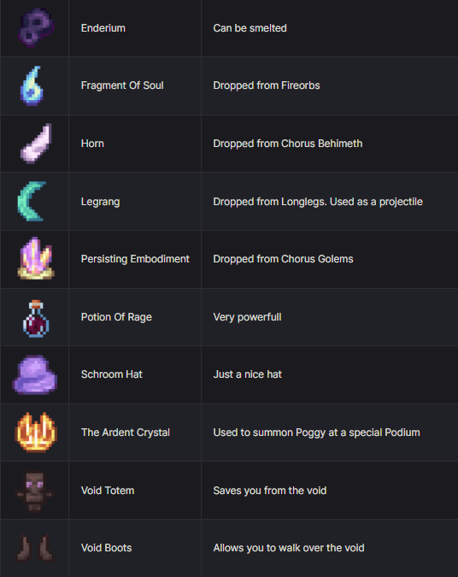Select the teal Legrang crescent icon
458x577 pixels.
pos(32,201)
